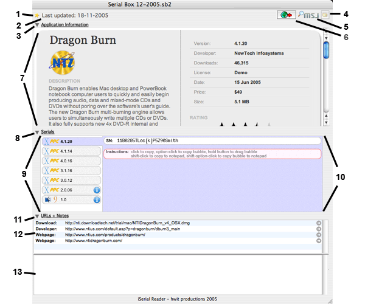Click the DESCRIPTION heading
The image size is (365, 304).
pyautogui.click(x=64, y=81)
